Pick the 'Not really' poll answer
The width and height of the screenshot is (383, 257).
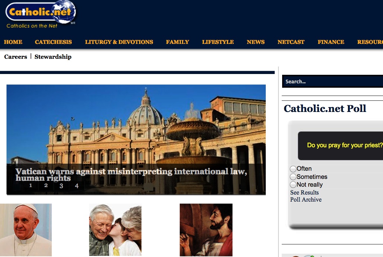coord(293,185)
